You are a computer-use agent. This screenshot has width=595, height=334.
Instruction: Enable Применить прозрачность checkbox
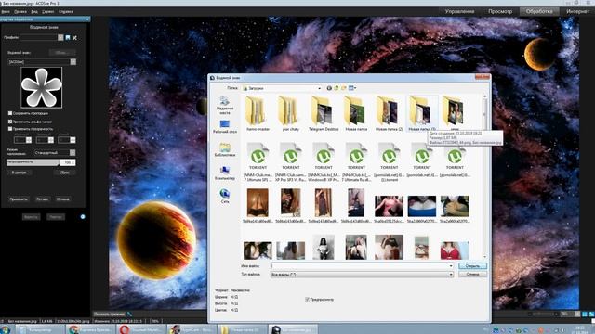[x=10, y=129]
